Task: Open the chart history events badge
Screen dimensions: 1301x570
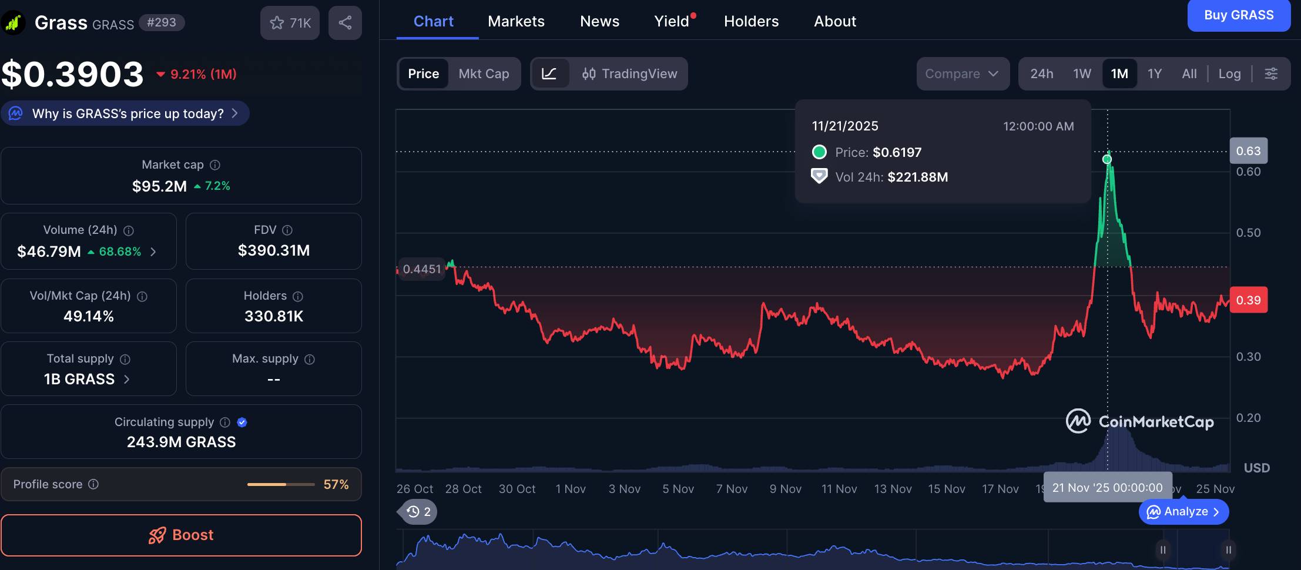Action: point(419,512)
